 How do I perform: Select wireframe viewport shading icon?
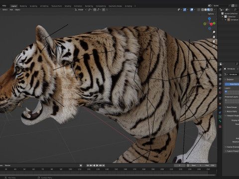pos(203,10)
